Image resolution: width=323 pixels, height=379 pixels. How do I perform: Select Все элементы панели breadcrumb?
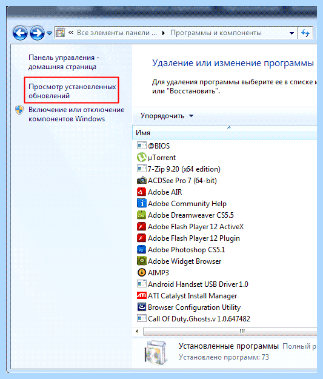tap(117, 33)
